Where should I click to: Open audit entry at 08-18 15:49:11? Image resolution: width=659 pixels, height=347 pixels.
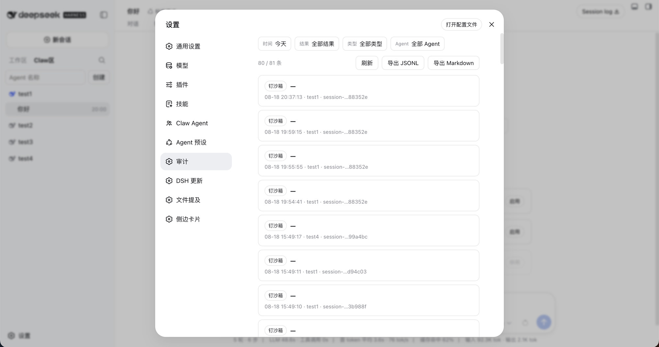[x=368, y=266]
